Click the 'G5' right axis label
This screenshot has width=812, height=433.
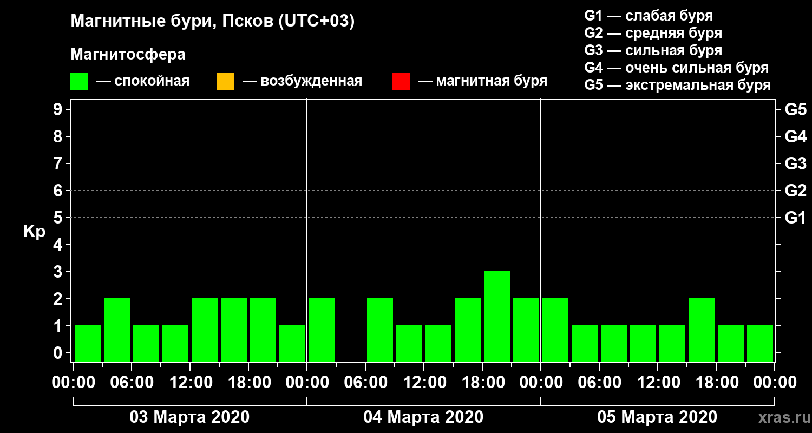coord(796,109)
